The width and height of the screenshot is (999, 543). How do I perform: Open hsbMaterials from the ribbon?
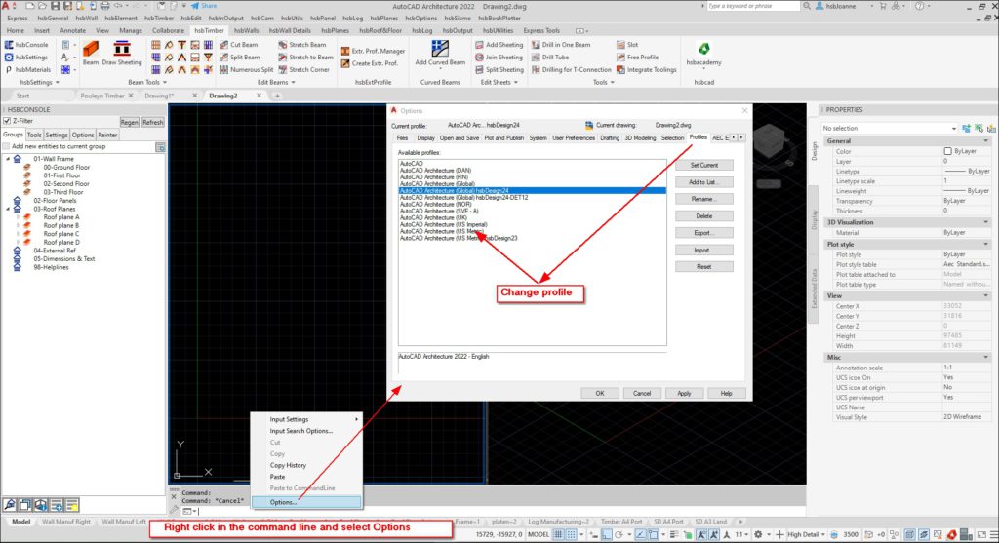(x=27, y=70)
